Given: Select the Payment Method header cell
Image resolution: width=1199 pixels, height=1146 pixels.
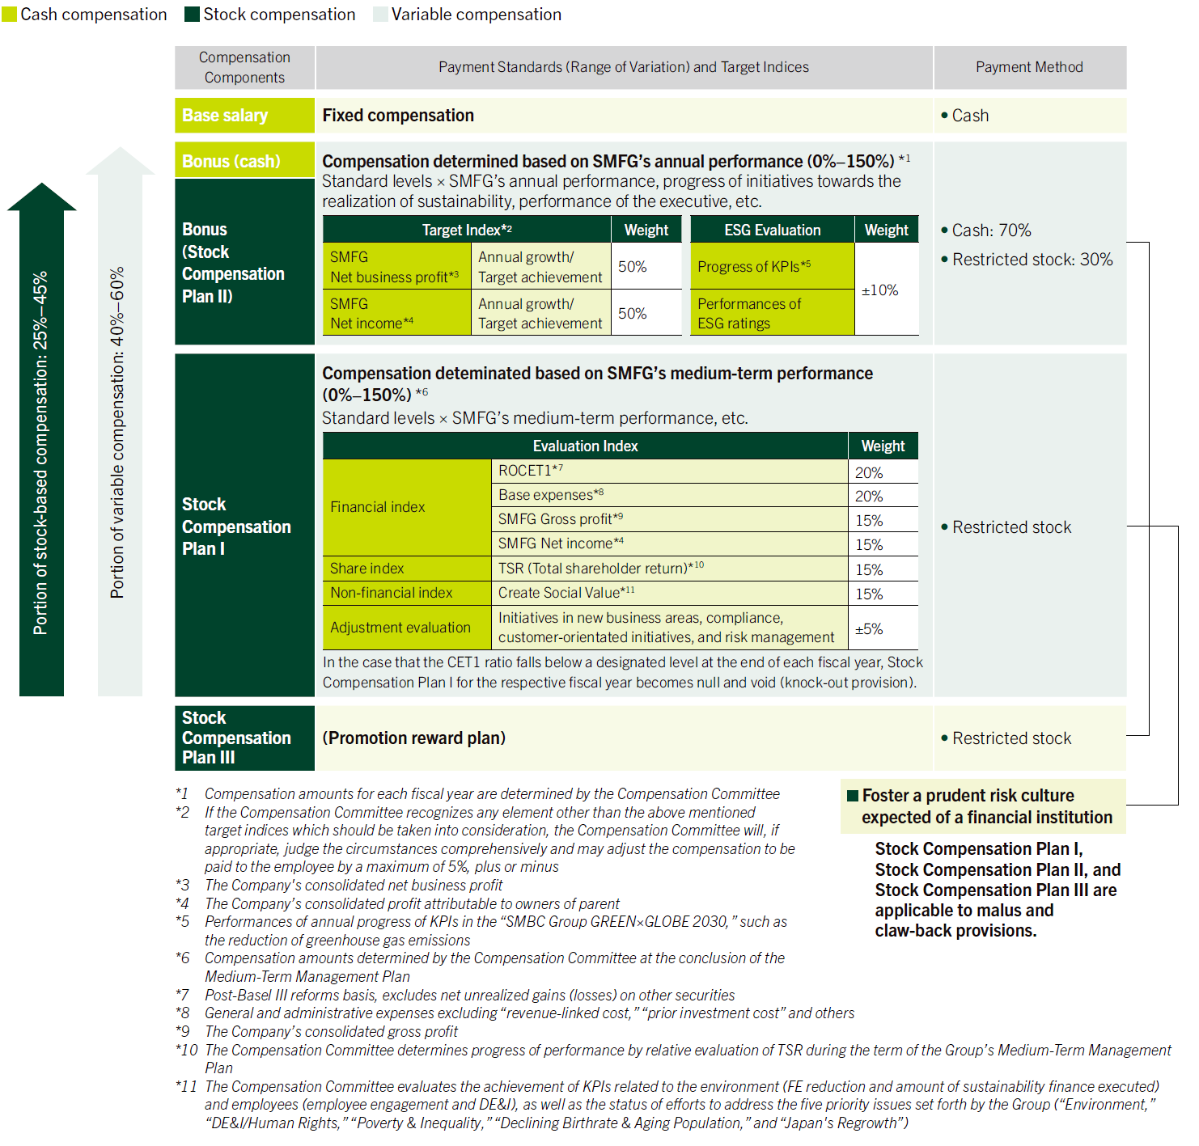Looking at the screenshot, I should [1029, 67].
